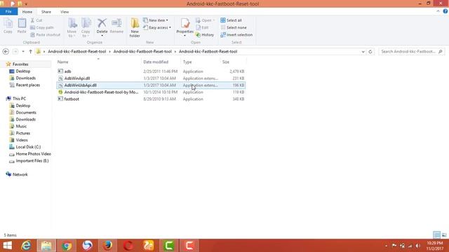Open Explorer Help question mark icon
This screenshot has height=252, width=449.
(445, 11)
